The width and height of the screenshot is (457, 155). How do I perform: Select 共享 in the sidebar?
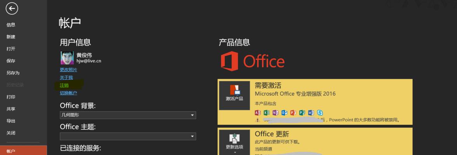11,109
